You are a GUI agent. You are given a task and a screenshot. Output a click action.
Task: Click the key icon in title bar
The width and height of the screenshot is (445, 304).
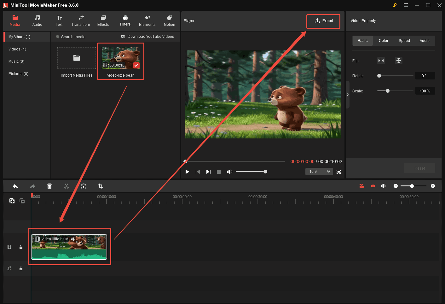395,5
